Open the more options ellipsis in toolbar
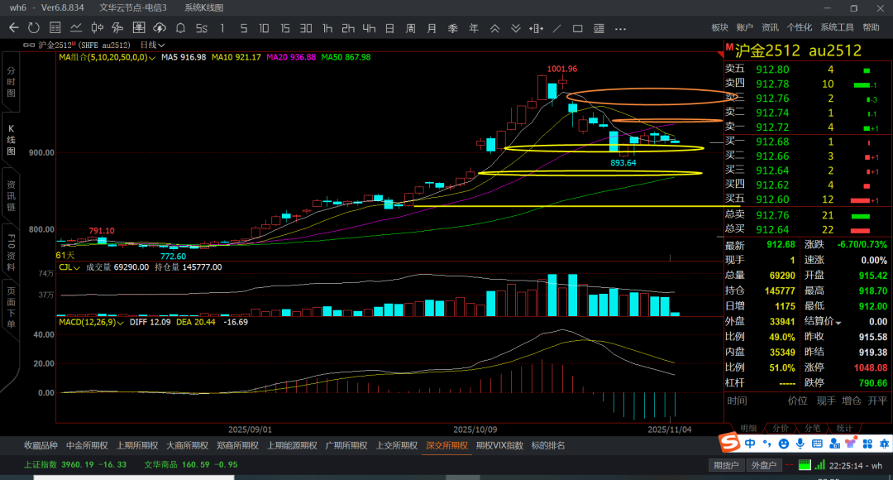 click(x=620, y=28)
